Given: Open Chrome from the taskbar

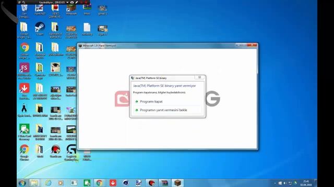Looking at the screenshot, I should pos(99,183).
